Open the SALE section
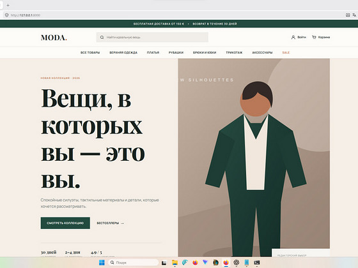 click(286, 52)
